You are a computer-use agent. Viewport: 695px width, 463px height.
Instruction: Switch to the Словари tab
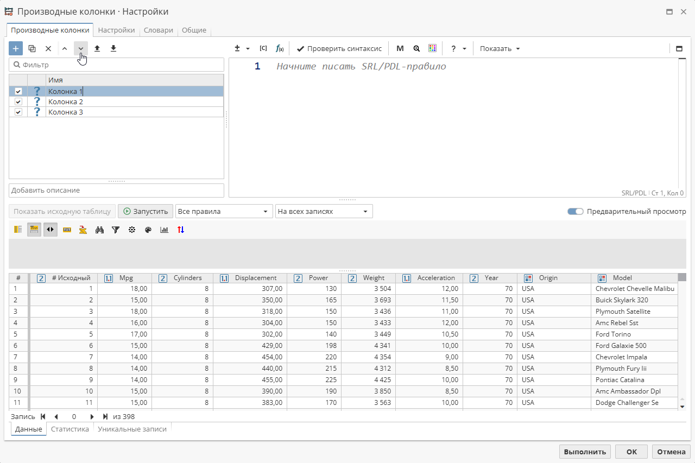[x=158, y=30]
